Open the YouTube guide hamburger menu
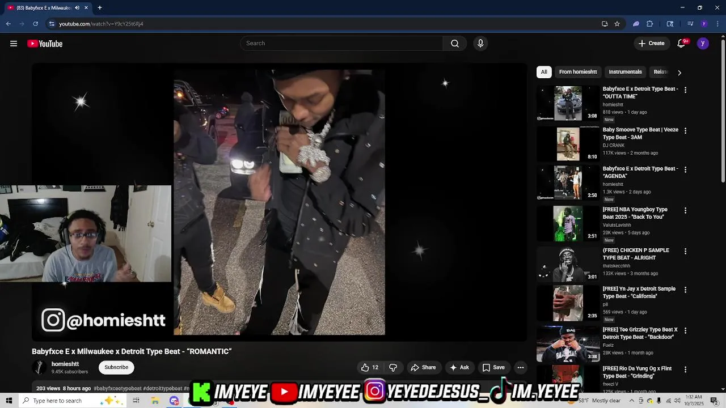726x408 pixels. [x=14, y=44]
